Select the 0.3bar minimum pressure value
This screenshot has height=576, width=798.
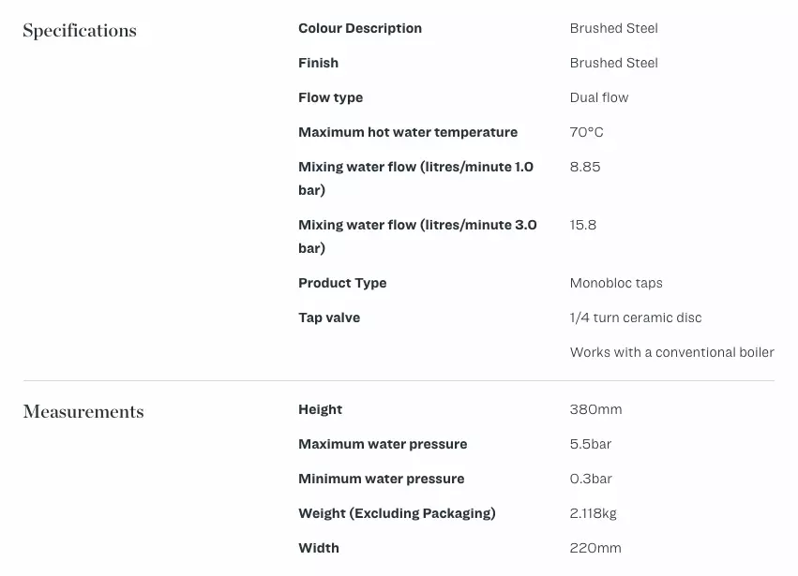coord(591,479)
